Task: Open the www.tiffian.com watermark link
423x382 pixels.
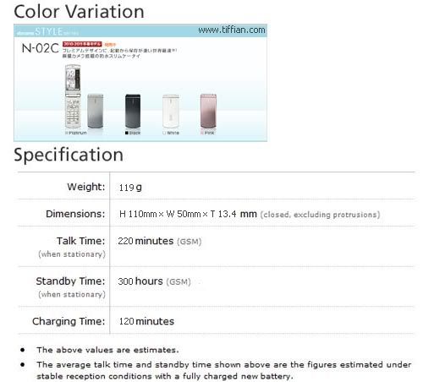Action: (x=232, y=30)
